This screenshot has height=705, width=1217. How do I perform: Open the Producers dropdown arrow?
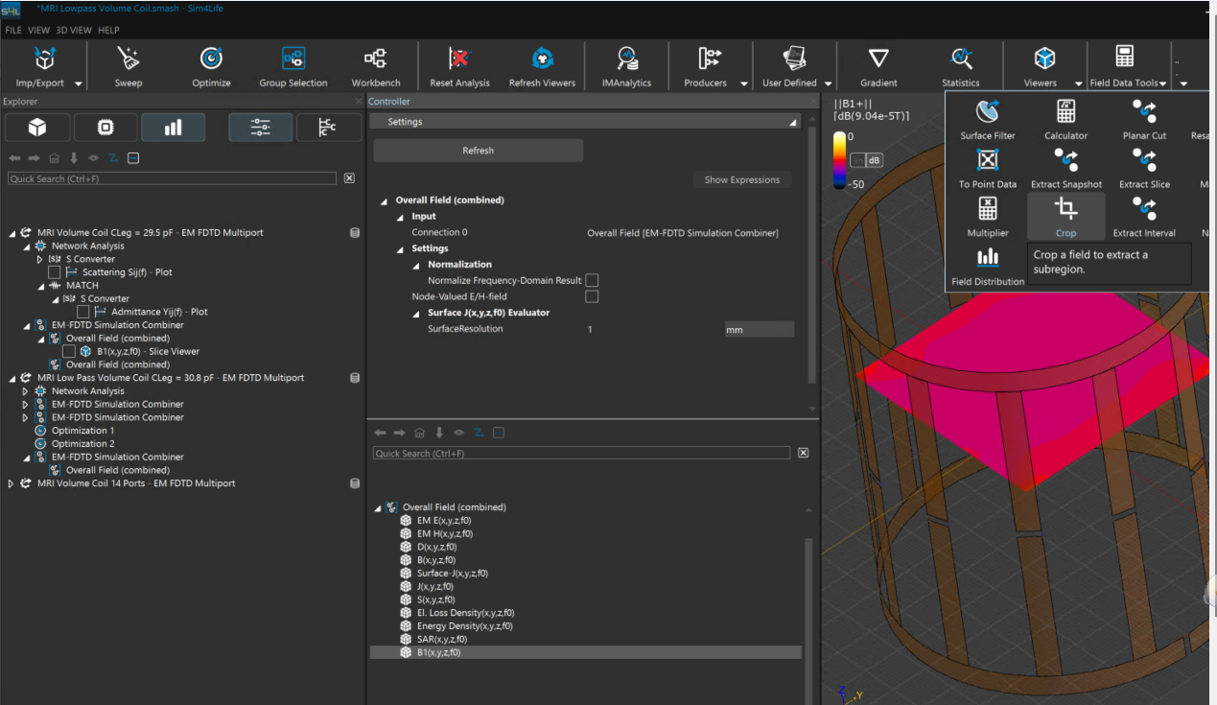click(743, 83)
